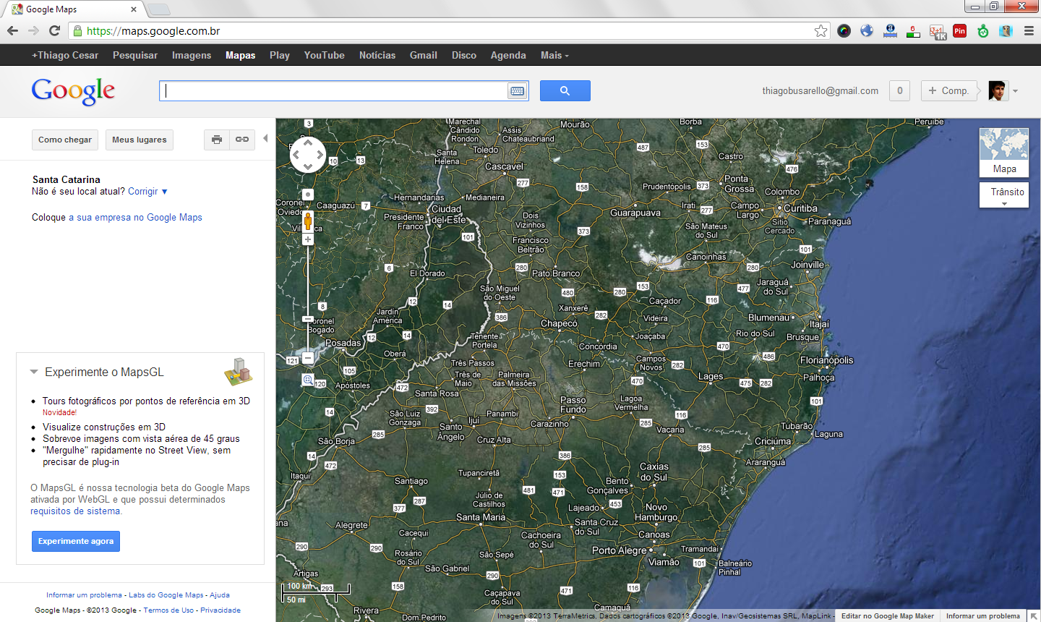Click Informar um problema on the map
Screen dimensions: 1041x622
[x=983, y=616]
